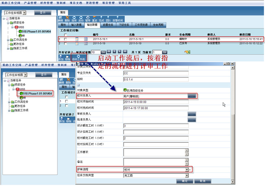This screenshot has width=265, height=192.
Task: Click the 删除 (Delete) toolbar icon
Action: click(67, 19)
